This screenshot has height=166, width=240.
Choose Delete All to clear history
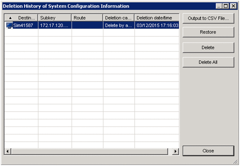[x=208, y=62]
